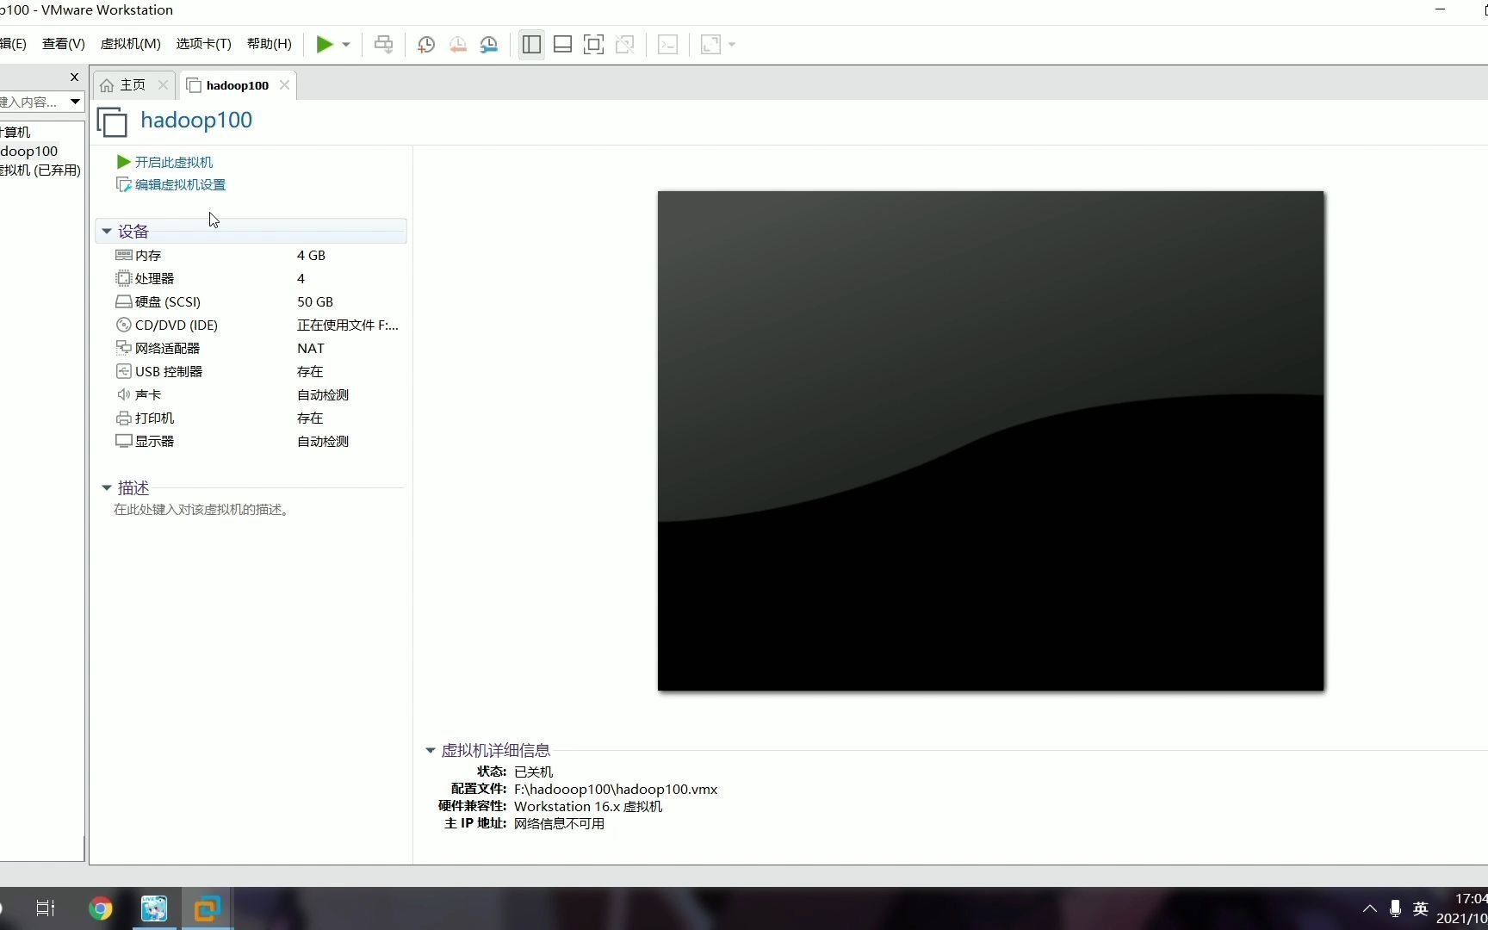Click the take snapshot toolbar icon

426,45
